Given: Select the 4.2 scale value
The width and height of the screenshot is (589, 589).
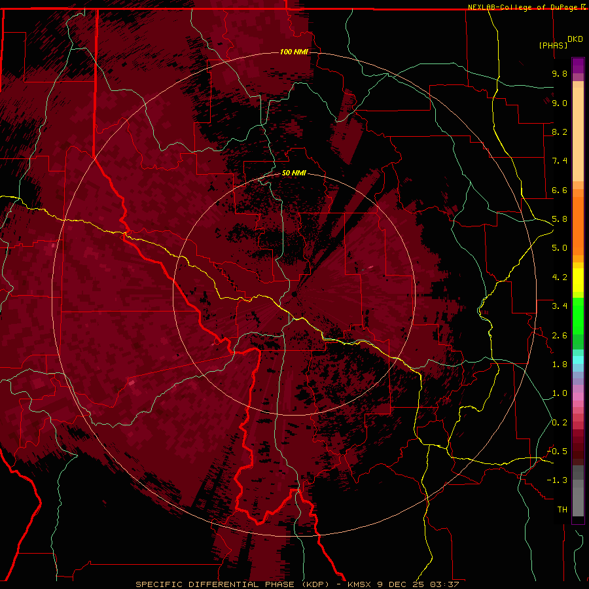Looking at the screenshot, I should 560,277.
